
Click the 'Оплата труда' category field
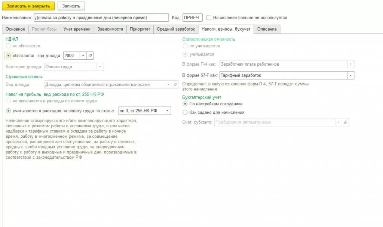tap(71, 67)
